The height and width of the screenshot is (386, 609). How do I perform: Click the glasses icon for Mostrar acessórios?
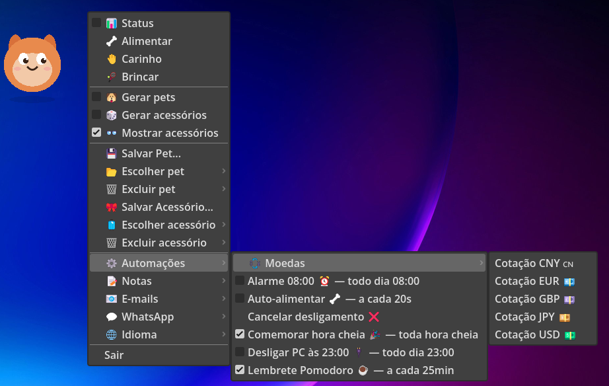pyautogui.click(x=112, y=134)
